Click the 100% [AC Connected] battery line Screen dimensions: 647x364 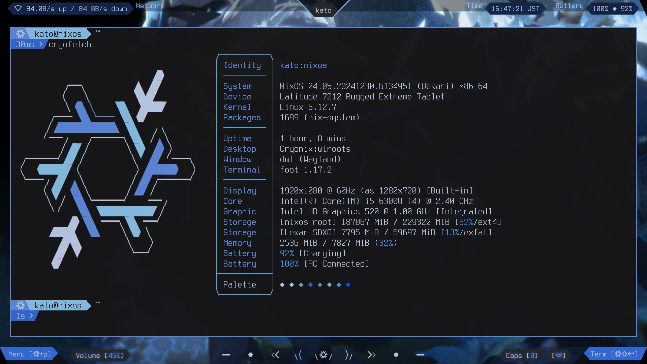click(325, 264)
